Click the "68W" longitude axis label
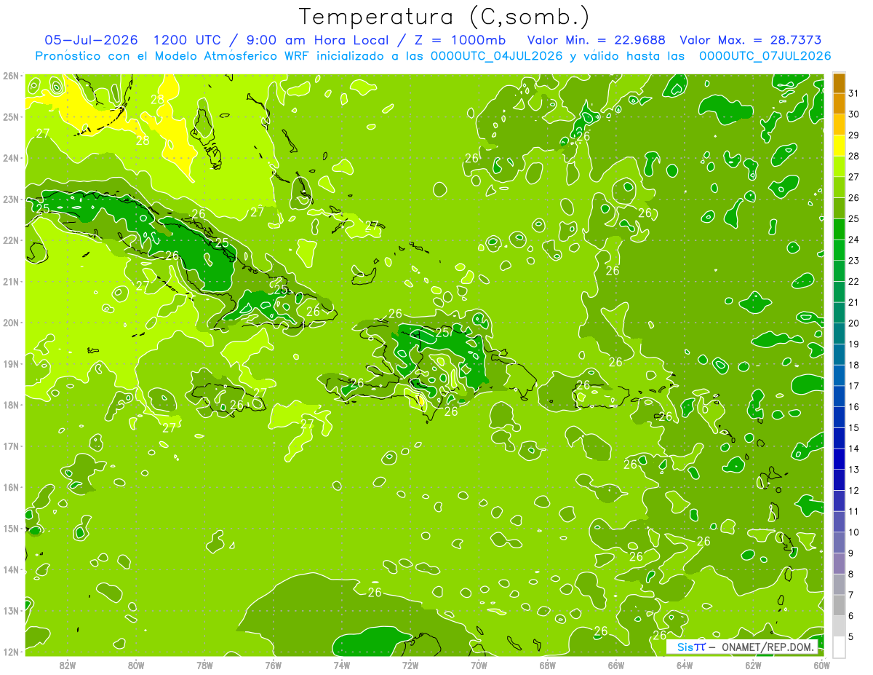 pyautogui.click(x=548, y=664)
